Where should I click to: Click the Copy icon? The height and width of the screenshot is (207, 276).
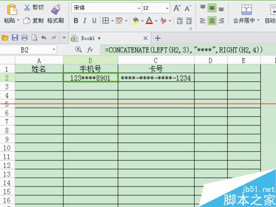click(27, 20)
